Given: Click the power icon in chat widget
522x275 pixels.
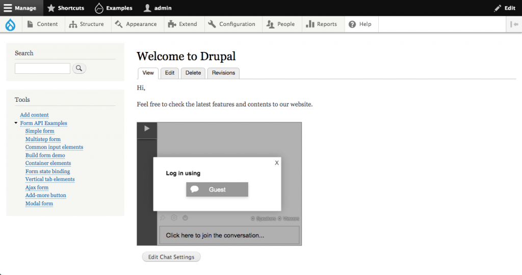Looking at the screenshot, I should [x=185, y=218].
